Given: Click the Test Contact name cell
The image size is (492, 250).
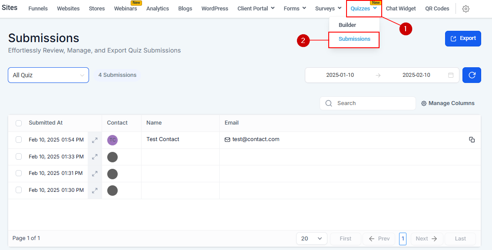Looking at the screenshot, I should 163,139.
